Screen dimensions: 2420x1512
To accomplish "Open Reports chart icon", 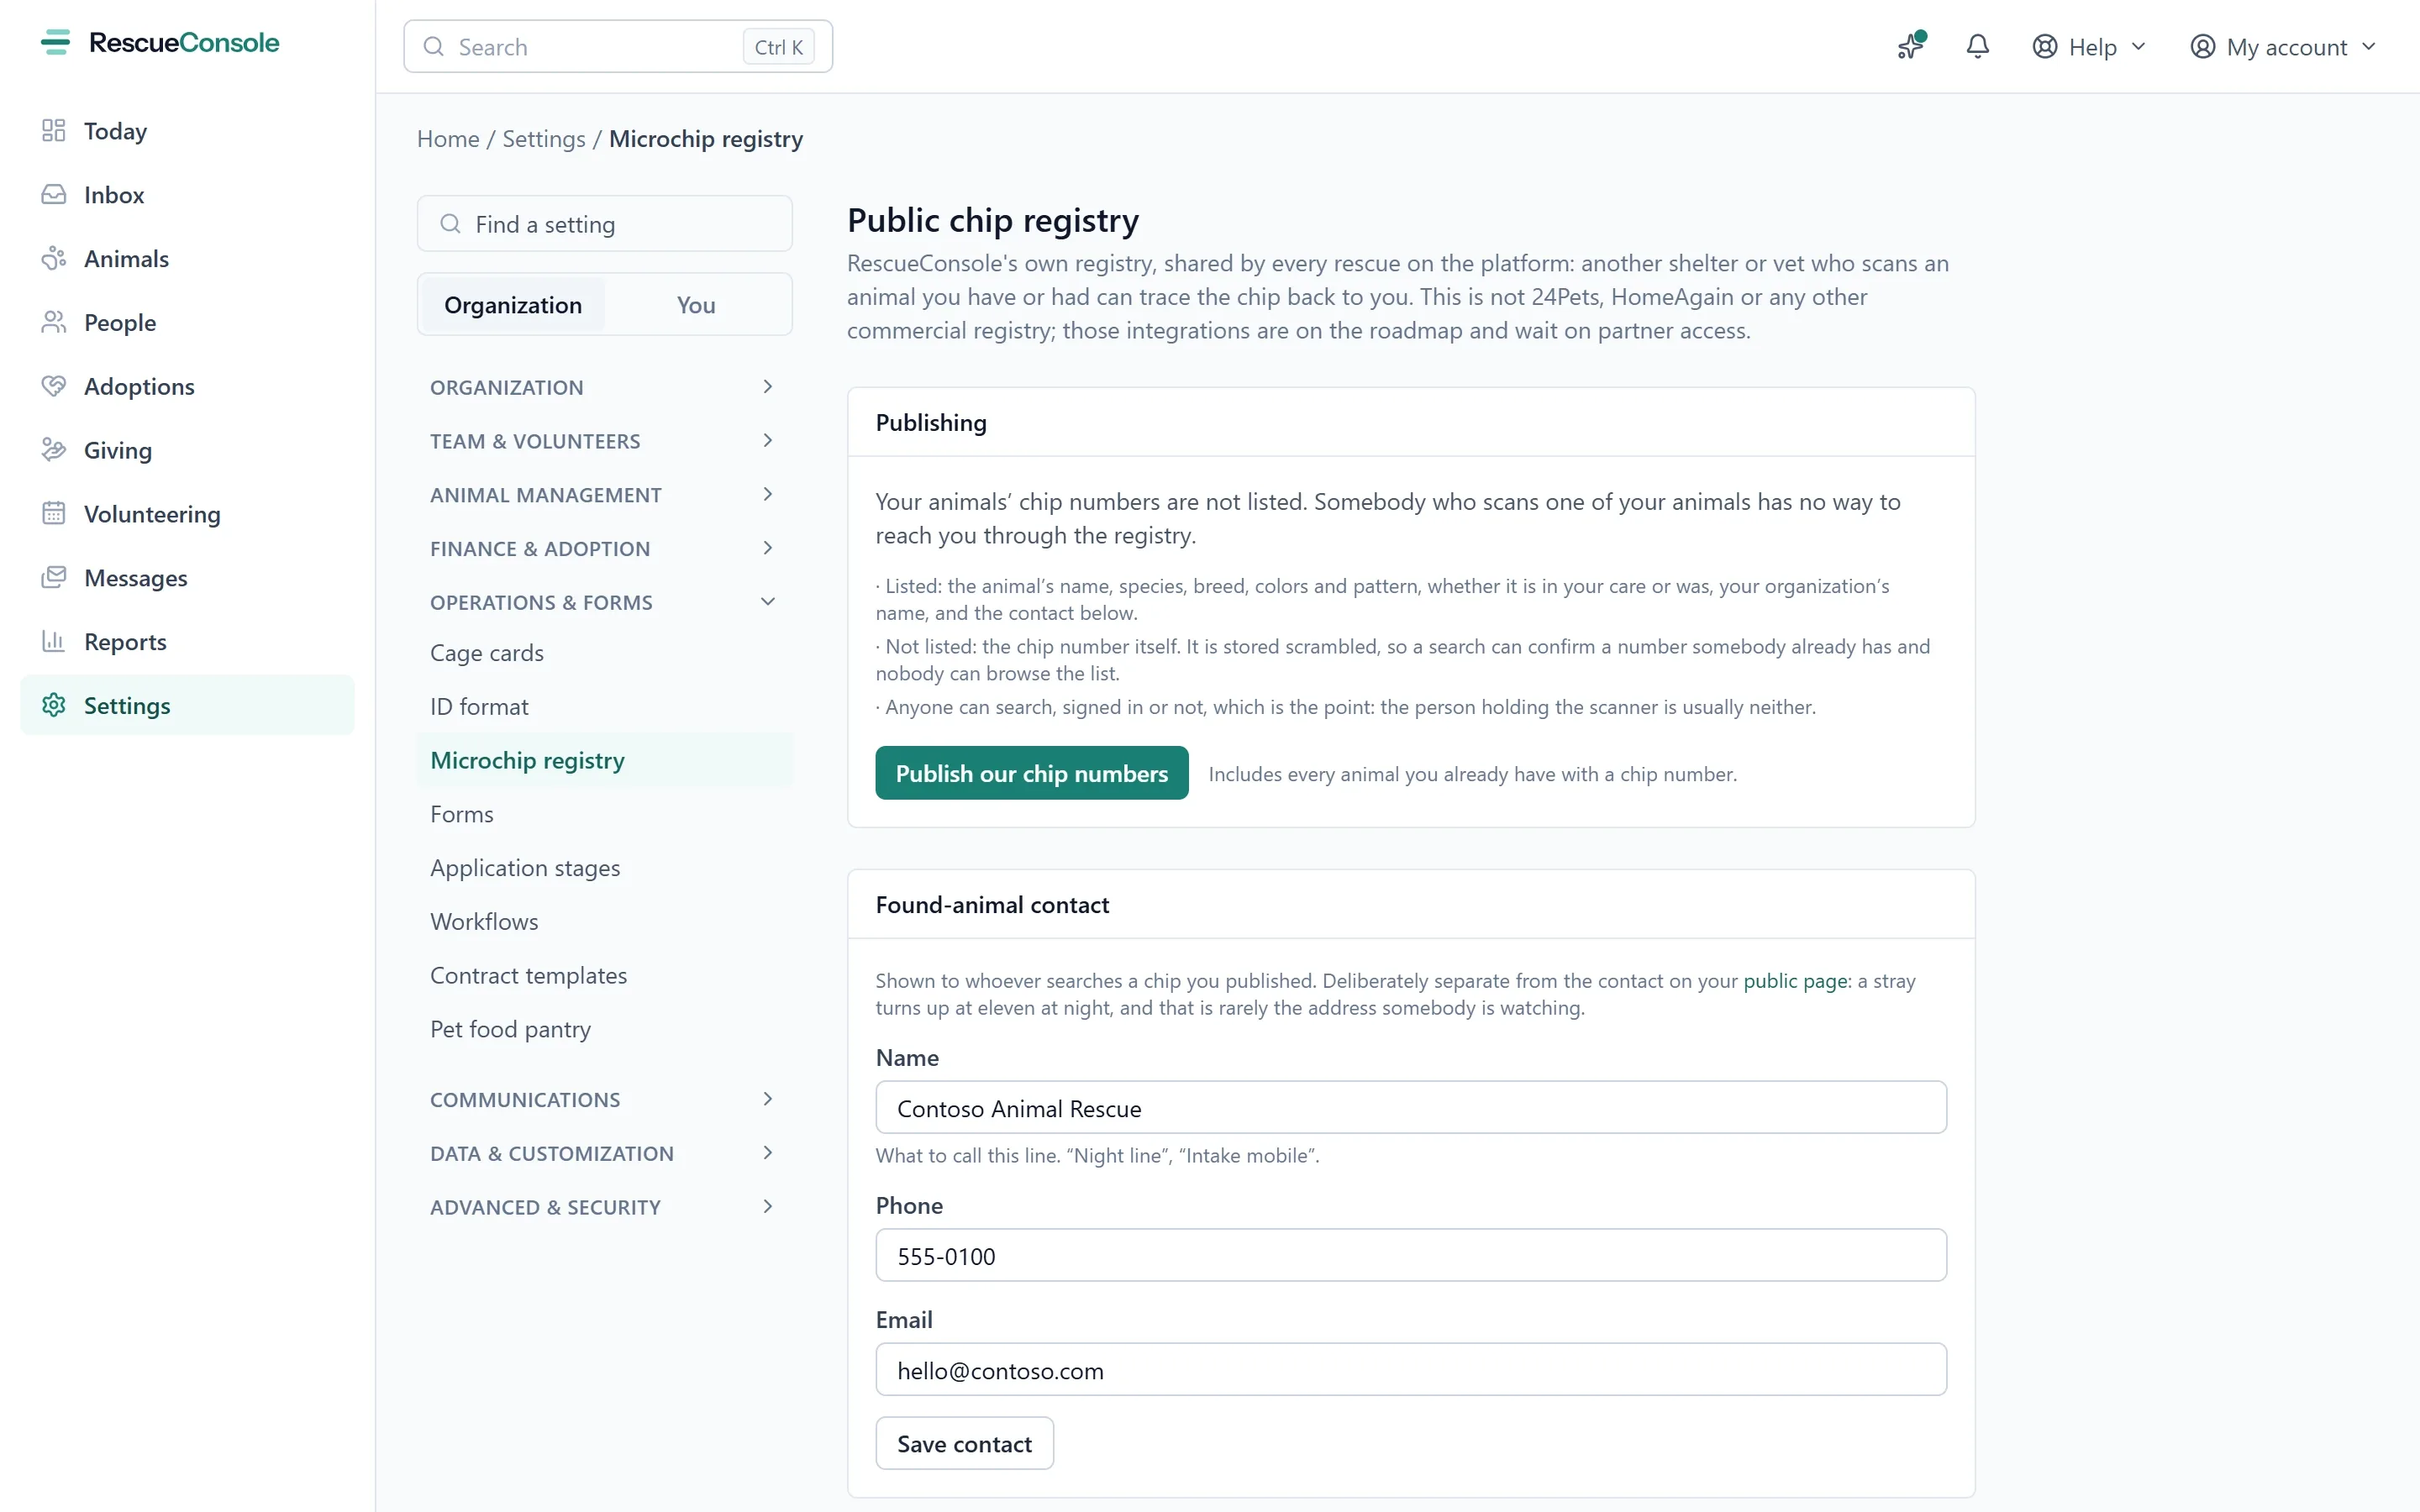I will click(x=54, y=641).
